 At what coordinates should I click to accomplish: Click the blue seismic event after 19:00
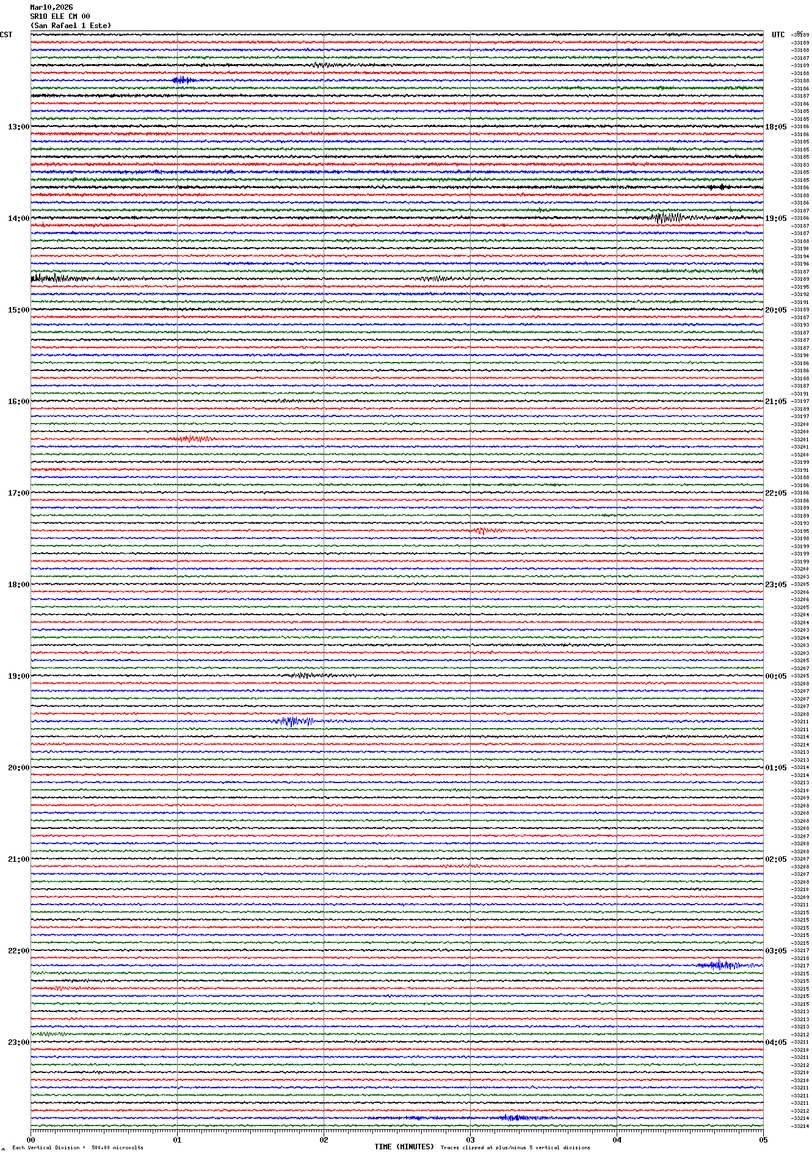296,721
